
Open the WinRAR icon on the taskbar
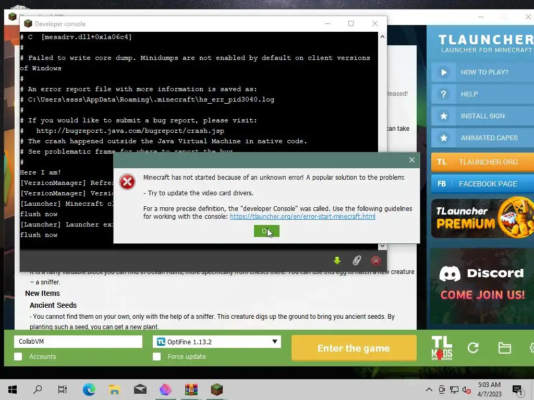pyautogui.click(x=191, y=390)
